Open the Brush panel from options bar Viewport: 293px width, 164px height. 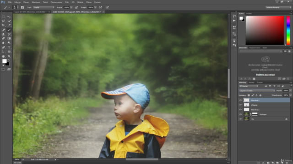(22, 7)
